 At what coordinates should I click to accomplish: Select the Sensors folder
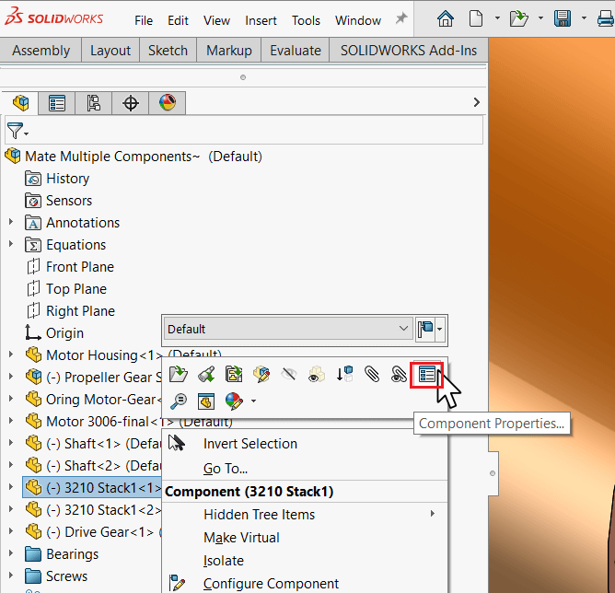coord(58,201)
